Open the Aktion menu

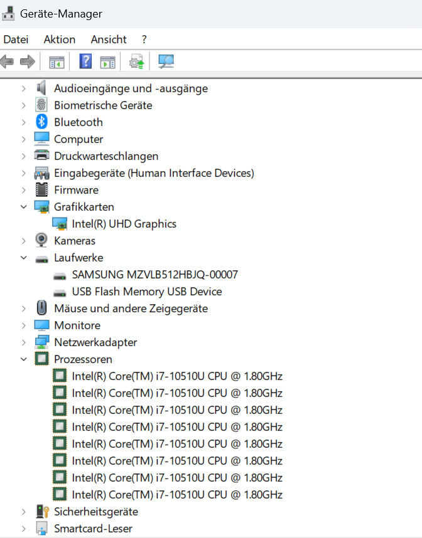tap(60, 40)
